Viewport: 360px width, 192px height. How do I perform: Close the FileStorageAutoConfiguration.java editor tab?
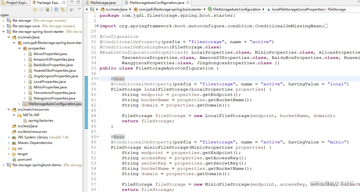188,3
